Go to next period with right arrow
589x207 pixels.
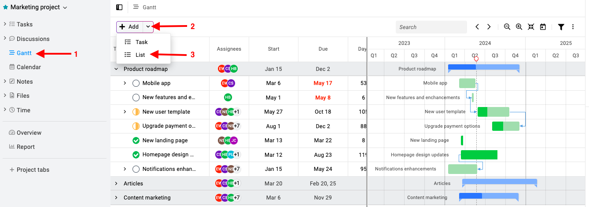(x=489, y=27)
